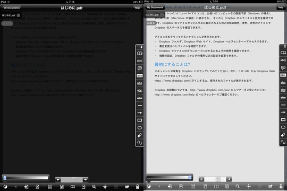Toggle the brightness control icon on dark screen
Viewport: 287px width, 191px height.
pos(5,187)
